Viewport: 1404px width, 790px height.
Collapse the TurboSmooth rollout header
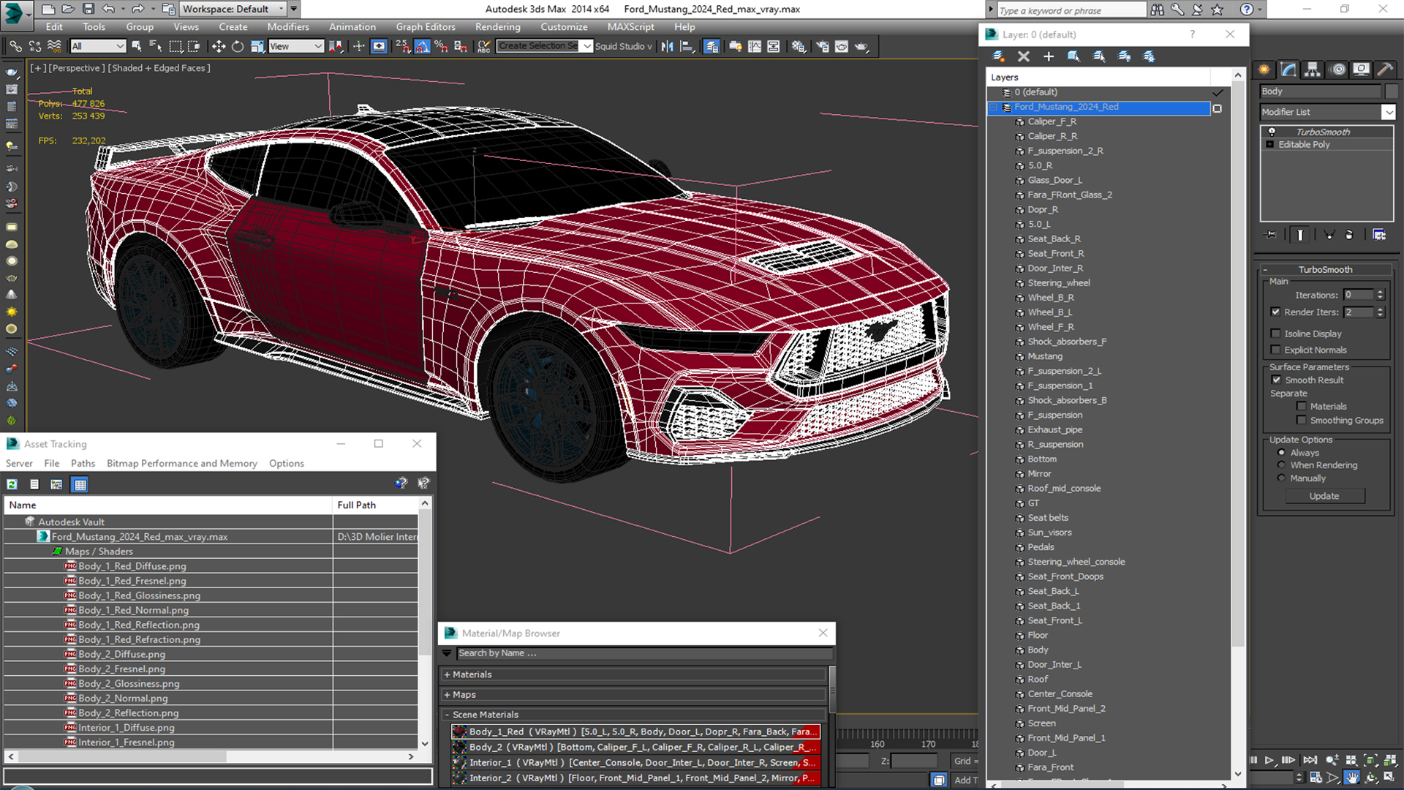click(1325, 269)
